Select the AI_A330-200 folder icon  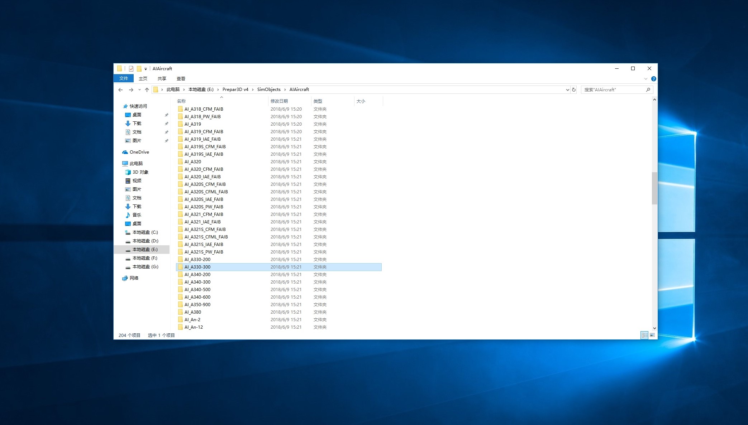pos(180,259)
